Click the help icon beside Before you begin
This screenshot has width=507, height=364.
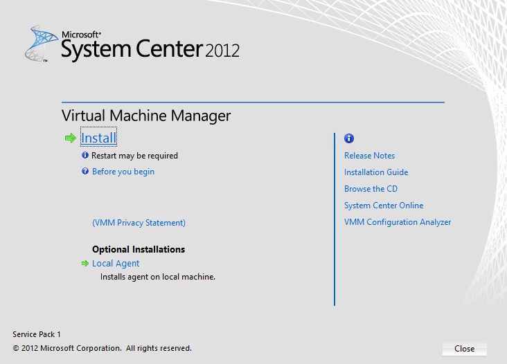[85, 171]
